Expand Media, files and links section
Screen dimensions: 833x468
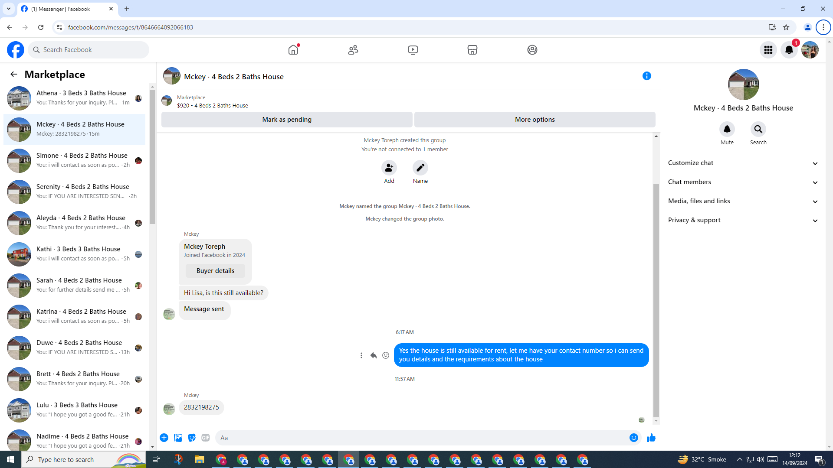pos(743,201)
